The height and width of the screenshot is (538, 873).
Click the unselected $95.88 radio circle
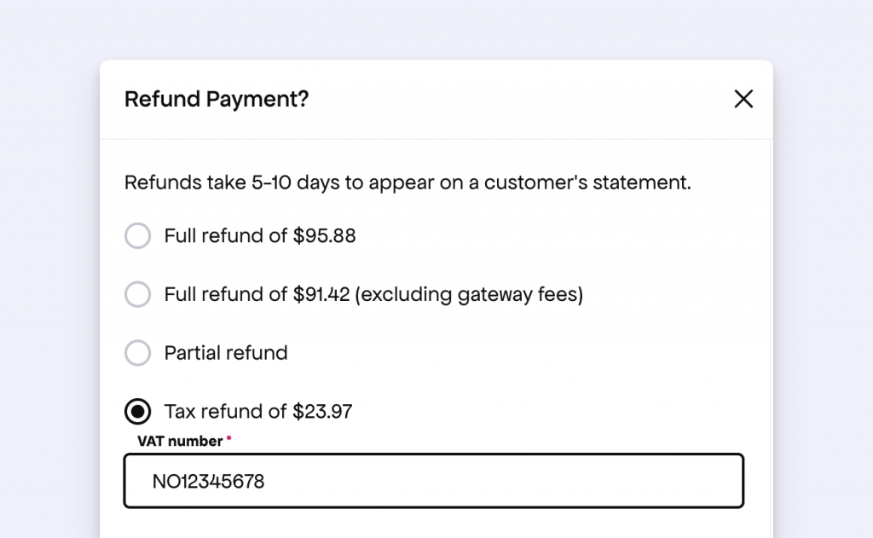[137, 236]
